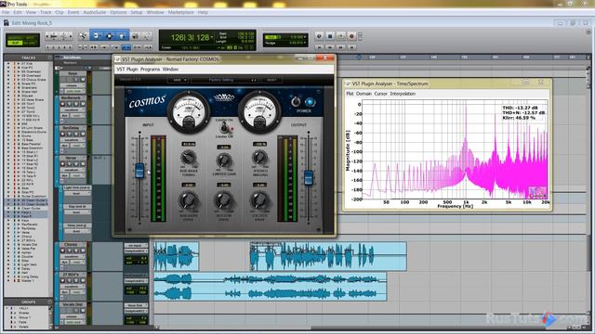Mute the Verse track

[83, 164]
